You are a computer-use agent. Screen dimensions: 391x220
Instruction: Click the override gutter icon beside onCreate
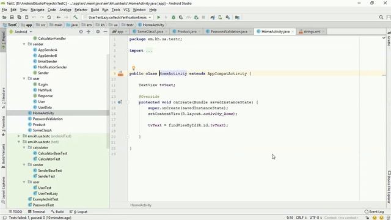(x=120, y=102)
